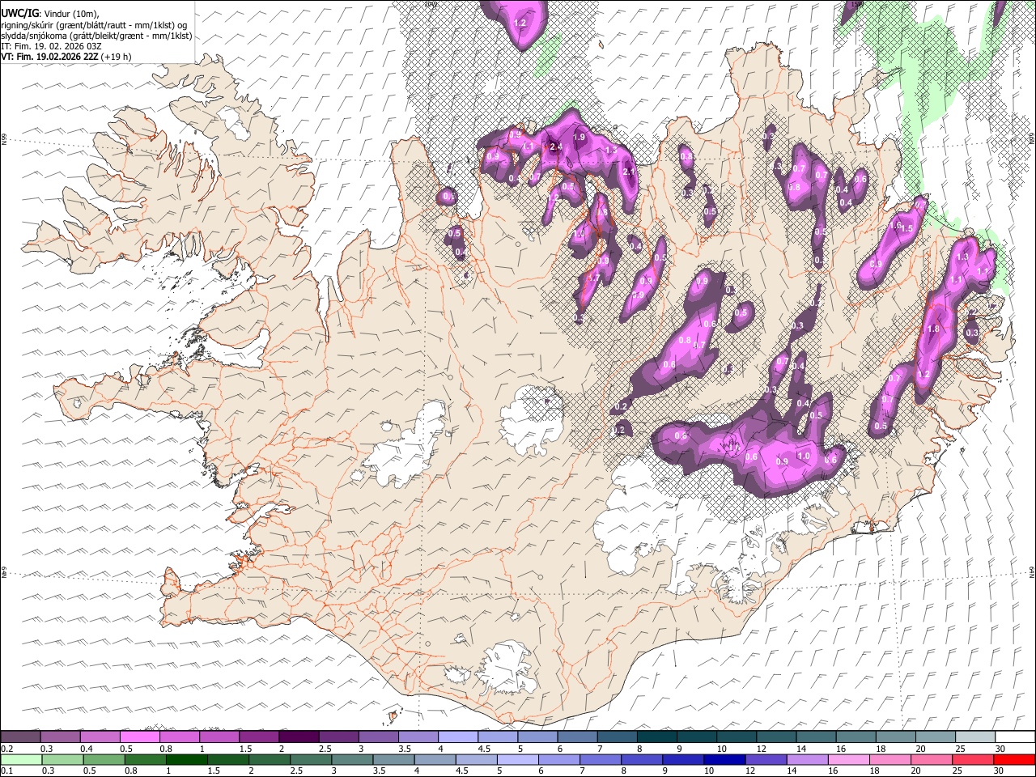The image size is (1036, 777).
Task: Select the bright red bottom swatch above 30
Action: click(x=1014, y=759)
